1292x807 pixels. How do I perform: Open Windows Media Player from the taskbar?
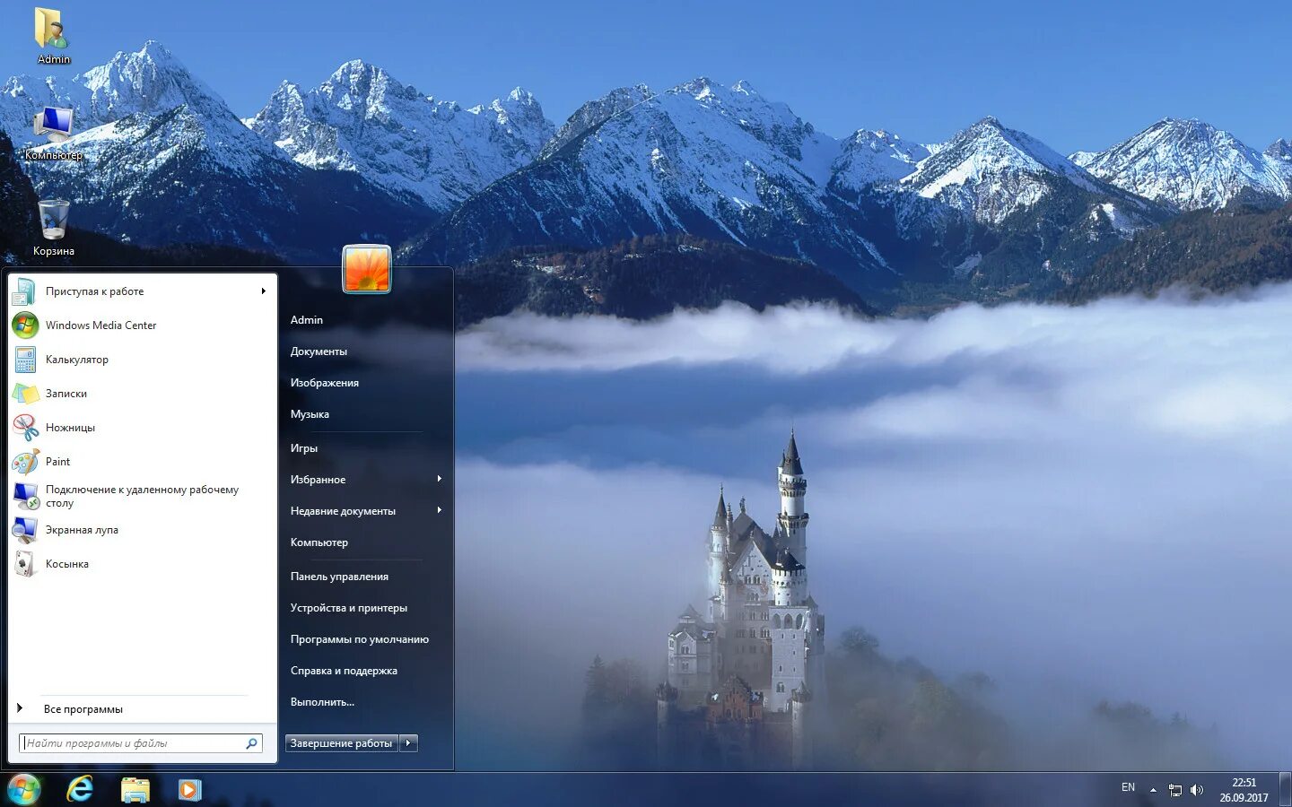(190, 790)
